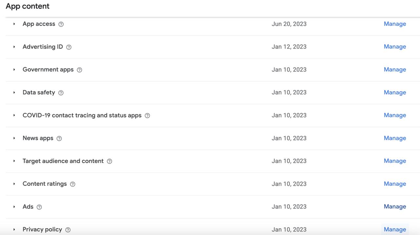Open the Advertising ID help icon
Viewport: 420px width, 235px height.
coord(69,47)
